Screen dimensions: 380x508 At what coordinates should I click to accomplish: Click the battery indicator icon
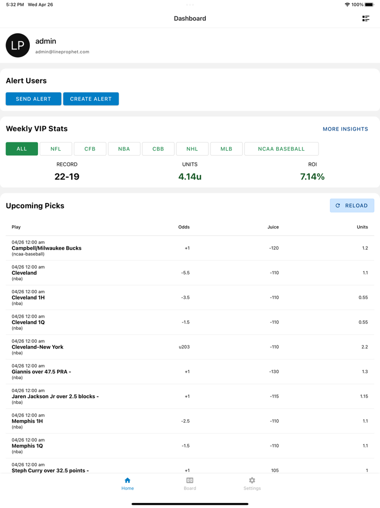tap(369, 4)
